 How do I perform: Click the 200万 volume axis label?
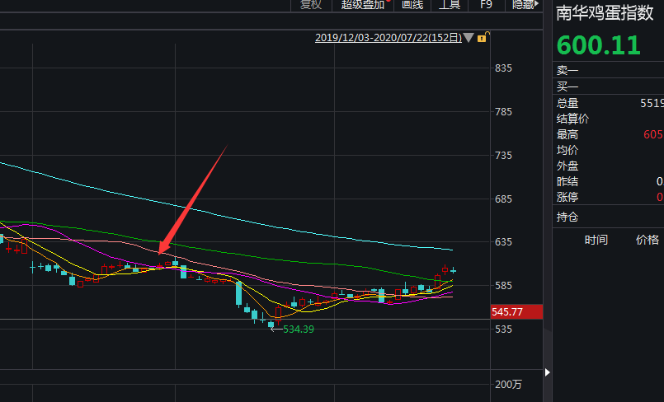(509, 384)
